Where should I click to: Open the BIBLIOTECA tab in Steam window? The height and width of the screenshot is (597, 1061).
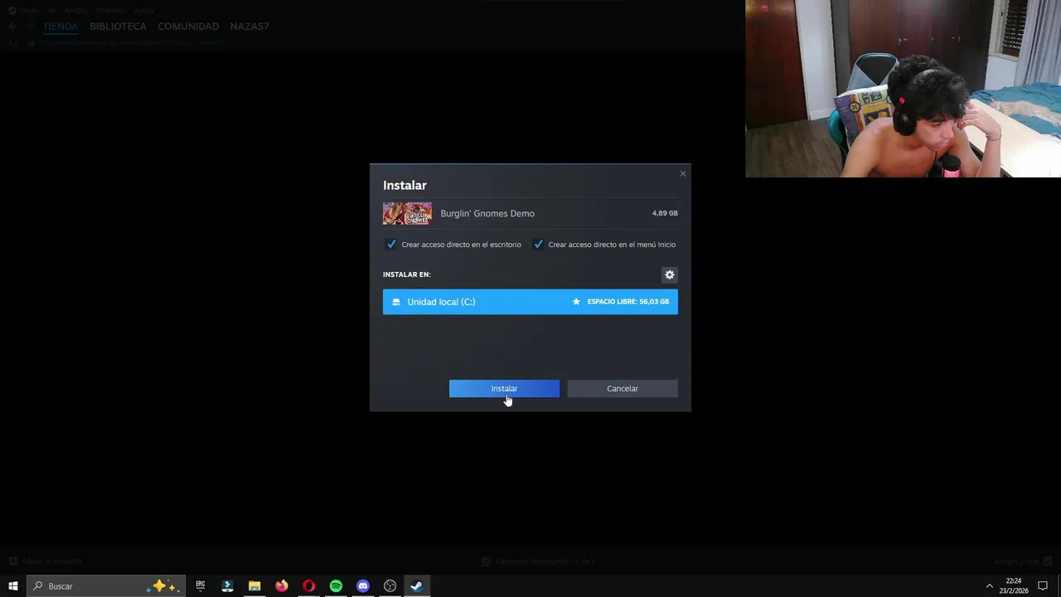118,26
